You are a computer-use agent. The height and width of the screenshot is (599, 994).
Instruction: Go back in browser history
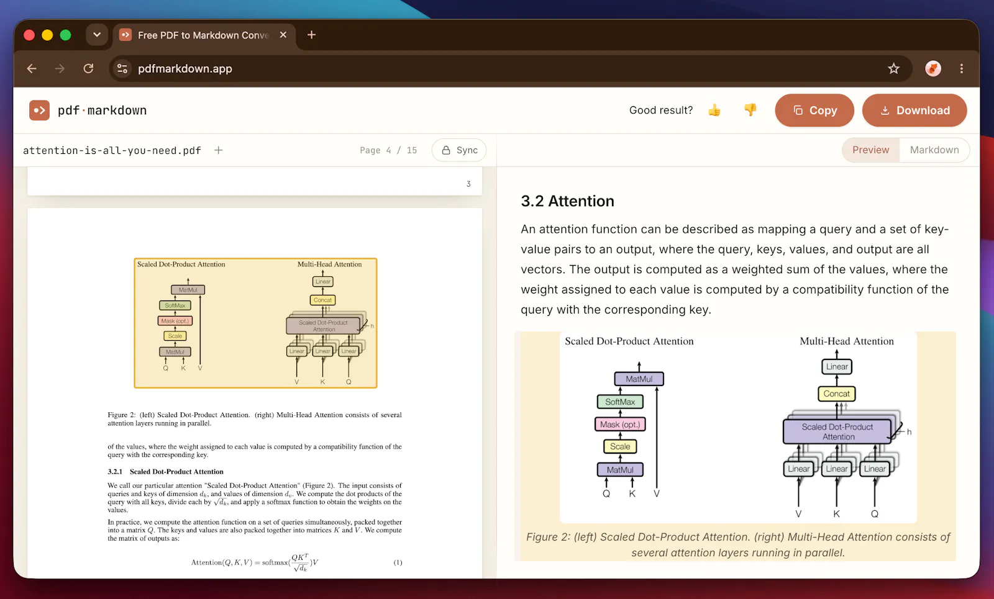point(32,68)
